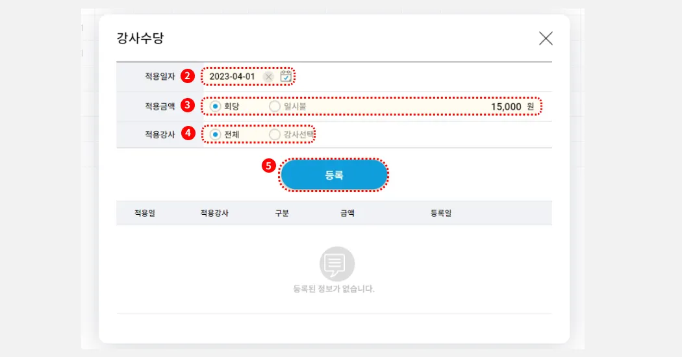Click the red number 2 marker
Image resolution: width=682 pixels, height=357 pixels.
click(187, 76)
